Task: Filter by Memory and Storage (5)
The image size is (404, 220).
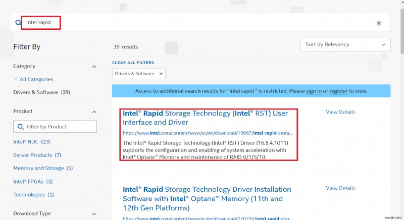Action: point(43,169)
